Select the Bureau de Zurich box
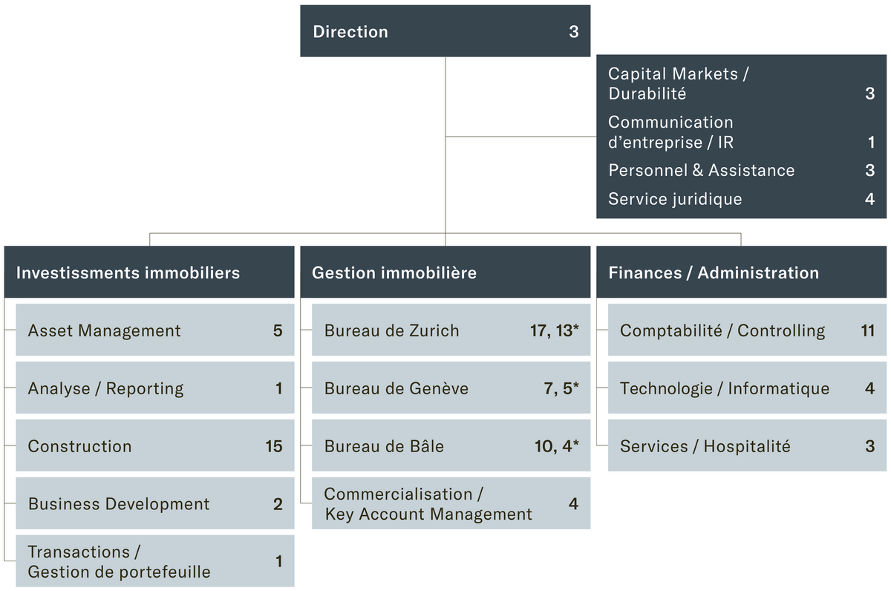The image size is (891, 591). (451, 330)
